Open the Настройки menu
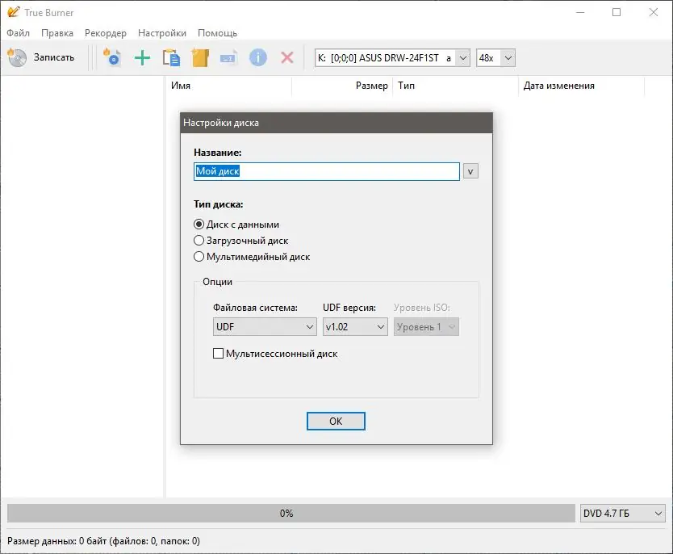673x554 pixels. pos(161,33)
